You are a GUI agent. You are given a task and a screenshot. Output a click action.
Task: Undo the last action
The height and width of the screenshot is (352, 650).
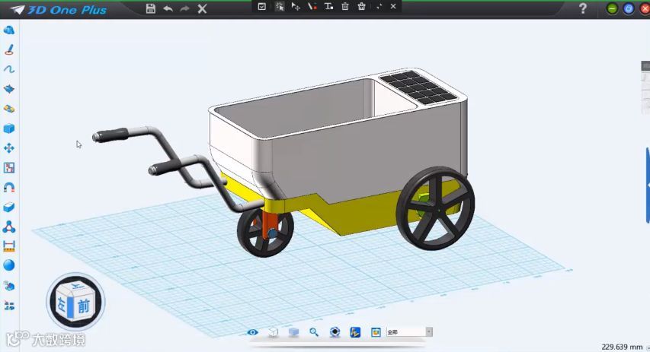point(168,8)
